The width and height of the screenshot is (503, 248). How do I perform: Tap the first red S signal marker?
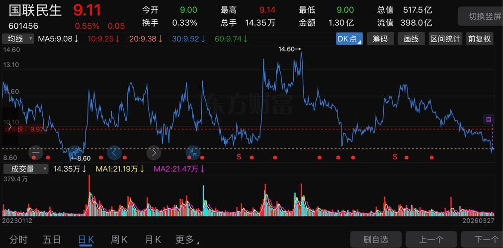[x=239, y=157]
